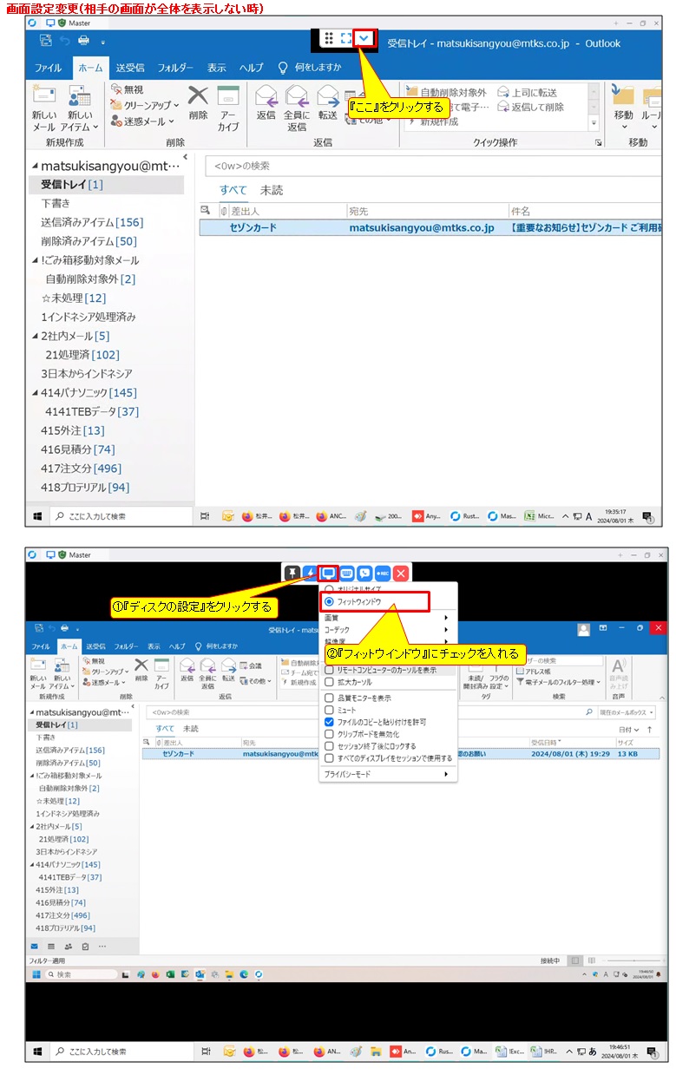This screenshot has height=1075, width=676.
Task: Open the 表示 tab in upper Outlook window
Action: pos(217,68)
